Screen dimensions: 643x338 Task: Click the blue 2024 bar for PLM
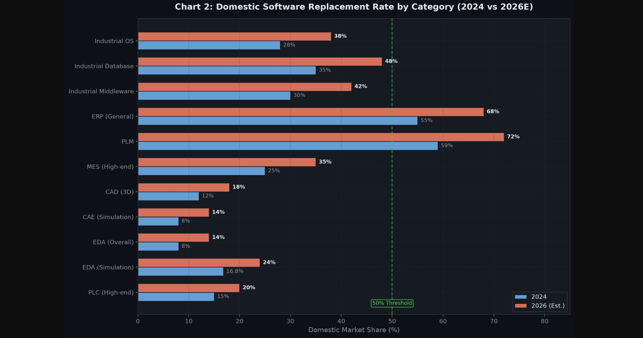tap(288, 146)
